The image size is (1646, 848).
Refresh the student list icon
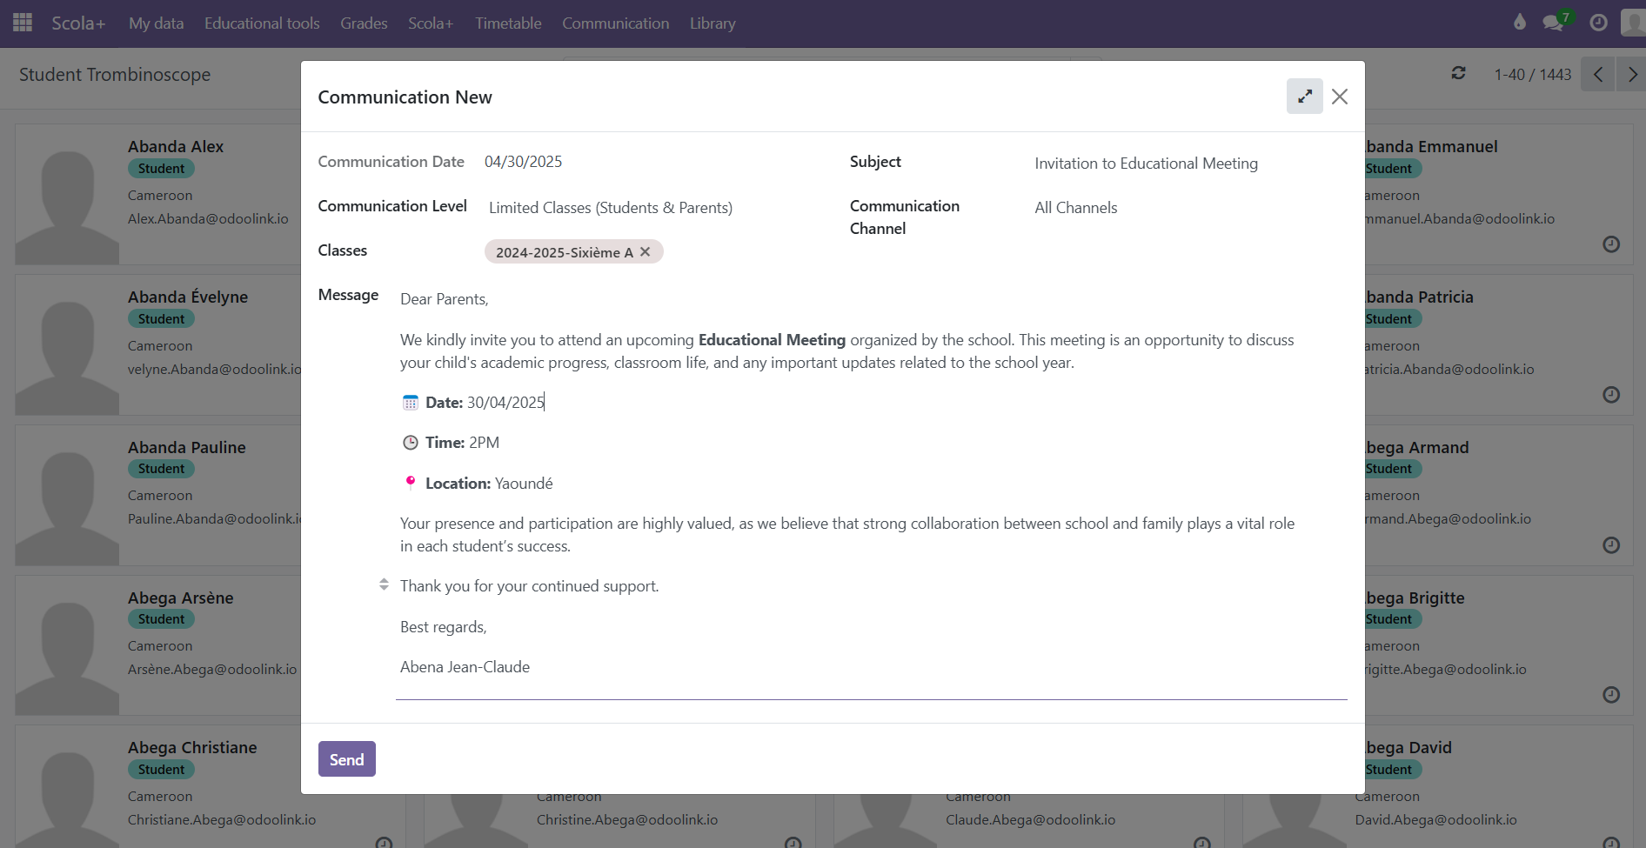(1459, 74)
